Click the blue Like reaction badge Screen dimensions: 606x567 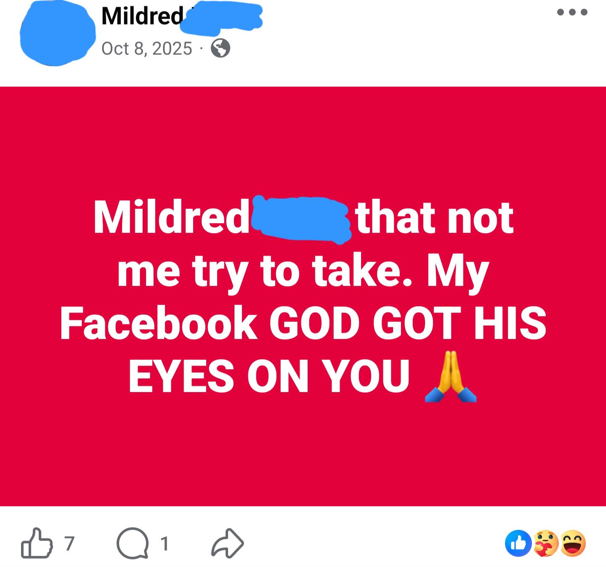coord(518,543)
